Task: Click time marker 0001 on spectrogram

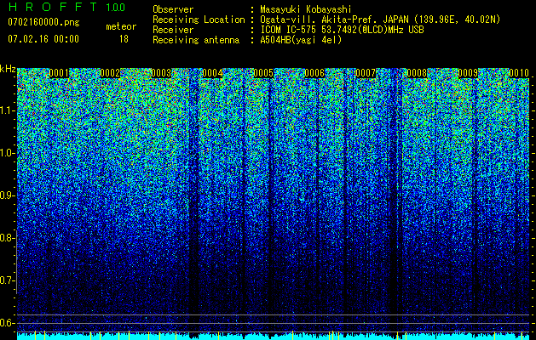Action: pyautogui.click(x=59, y=73)
